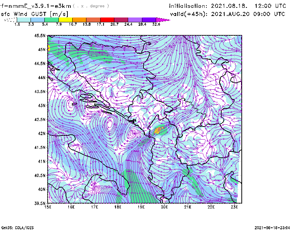The height and width of the screenshot is (230, 298).
Task: Click the 23E longitude axis label
Action: [234, 207]
